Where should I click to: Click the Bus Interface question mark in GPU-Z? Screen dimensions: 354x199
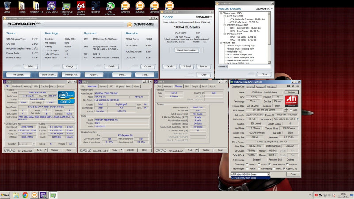(x=298, y=119)
